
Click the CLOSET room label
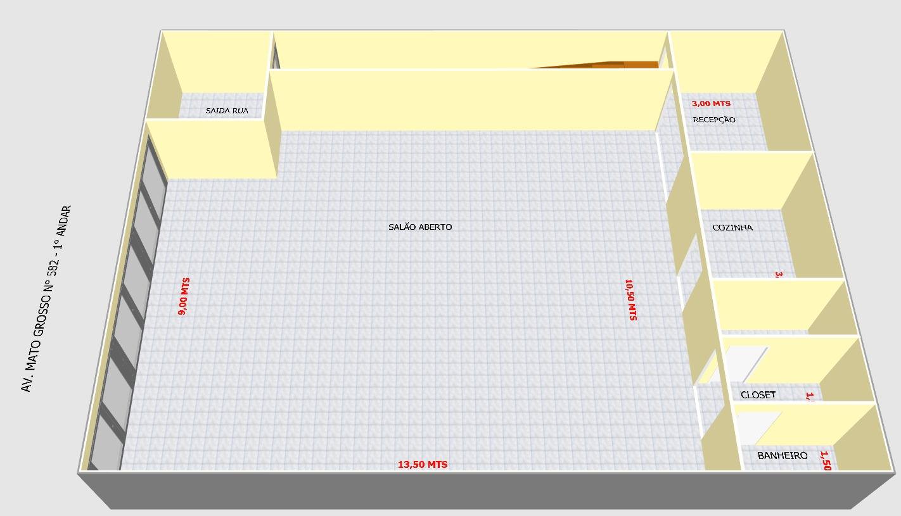pyautogui.click(x=758, y=394)
